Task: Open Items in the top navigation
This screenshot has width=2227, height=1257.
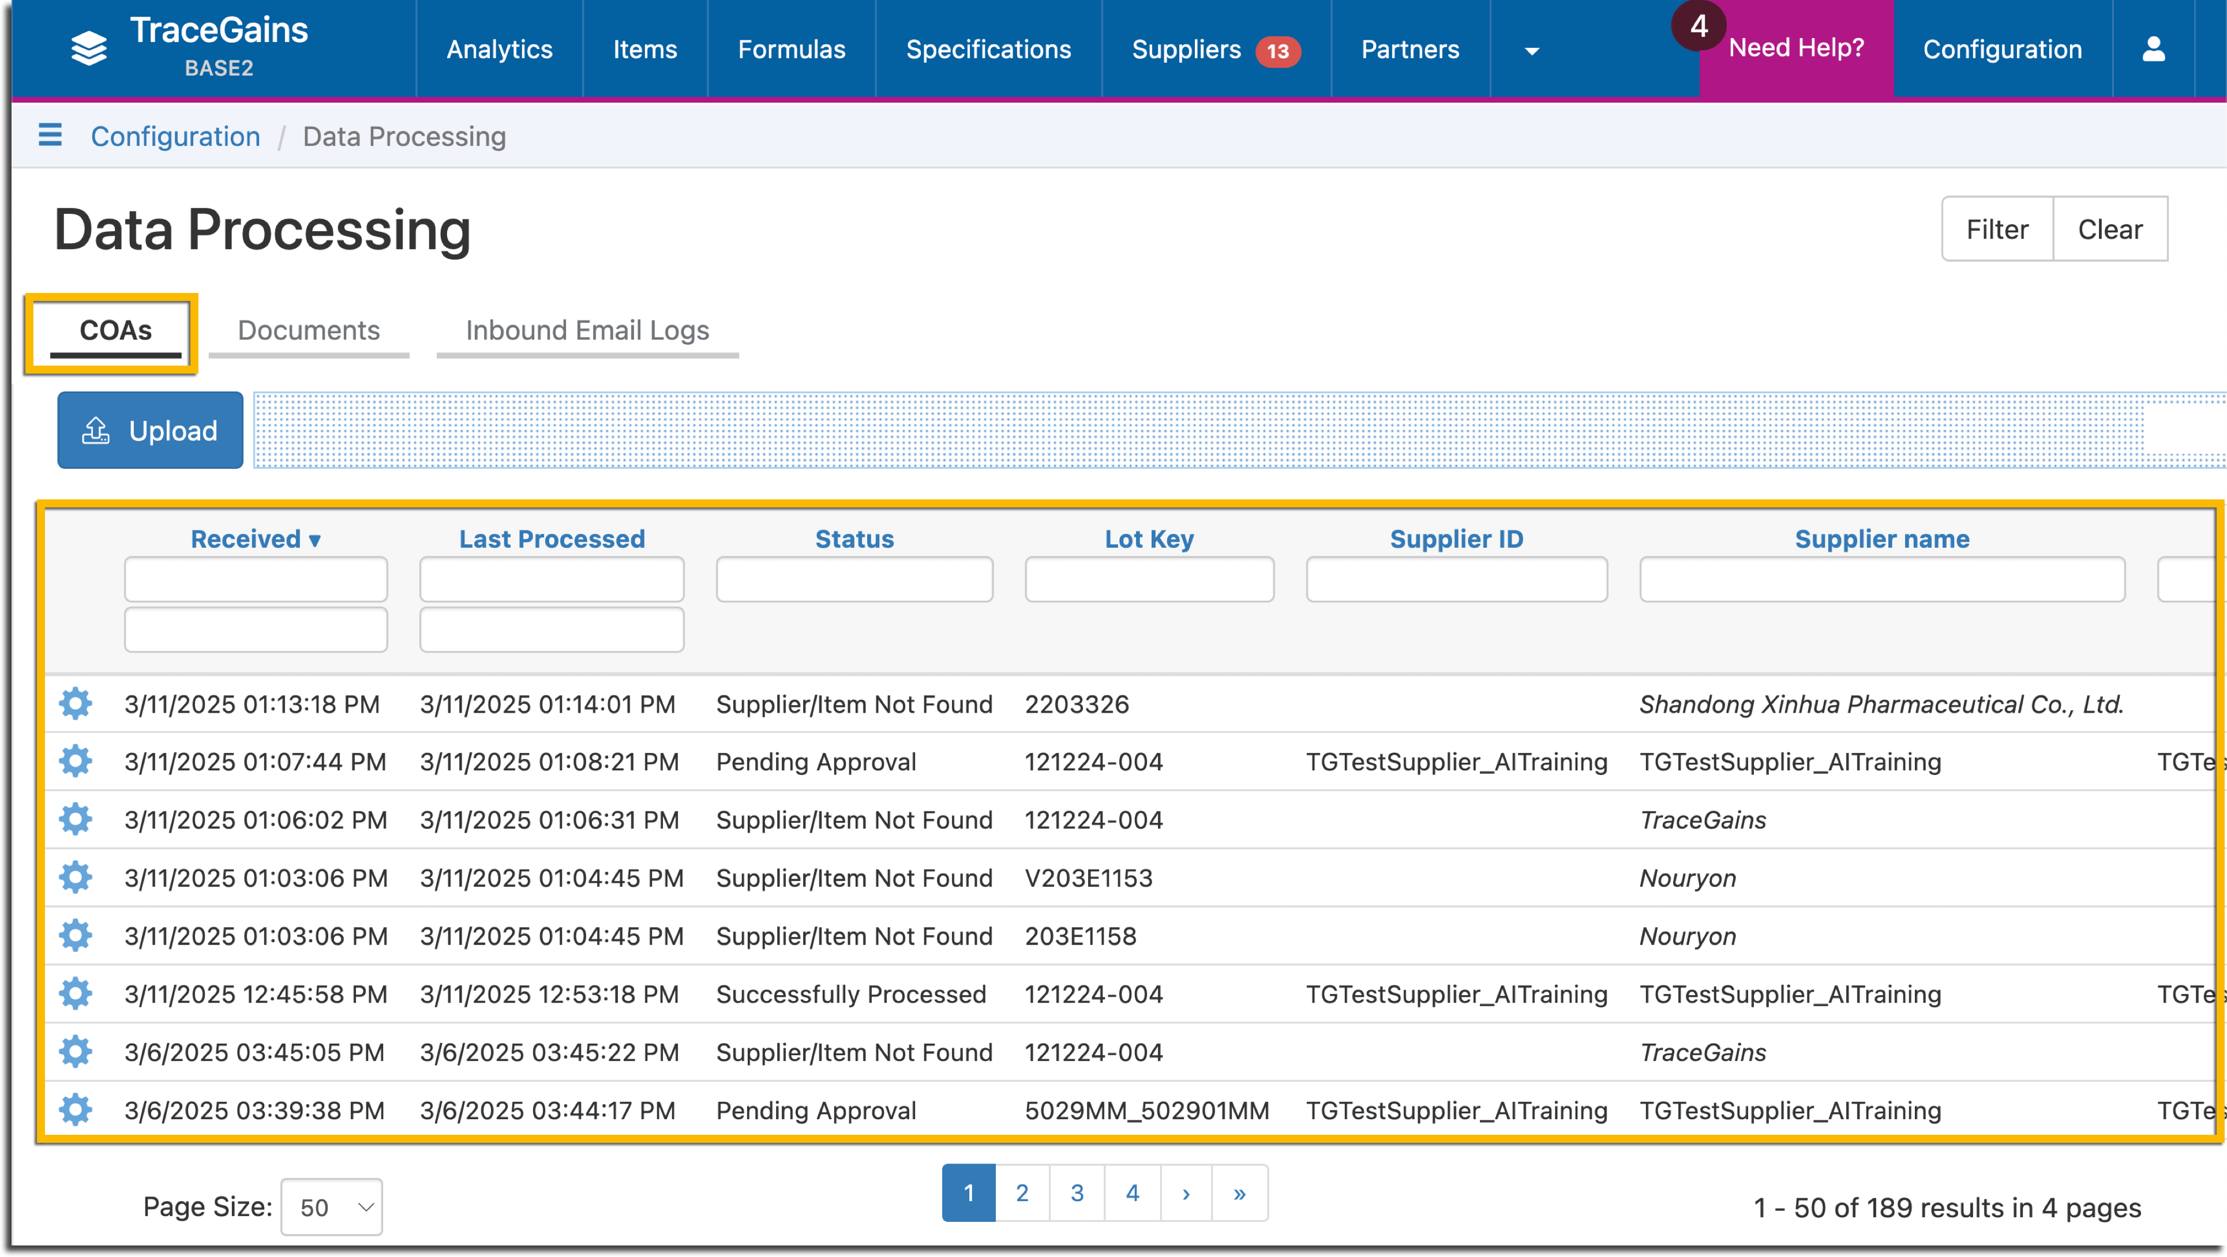Action: coord(645,49)
